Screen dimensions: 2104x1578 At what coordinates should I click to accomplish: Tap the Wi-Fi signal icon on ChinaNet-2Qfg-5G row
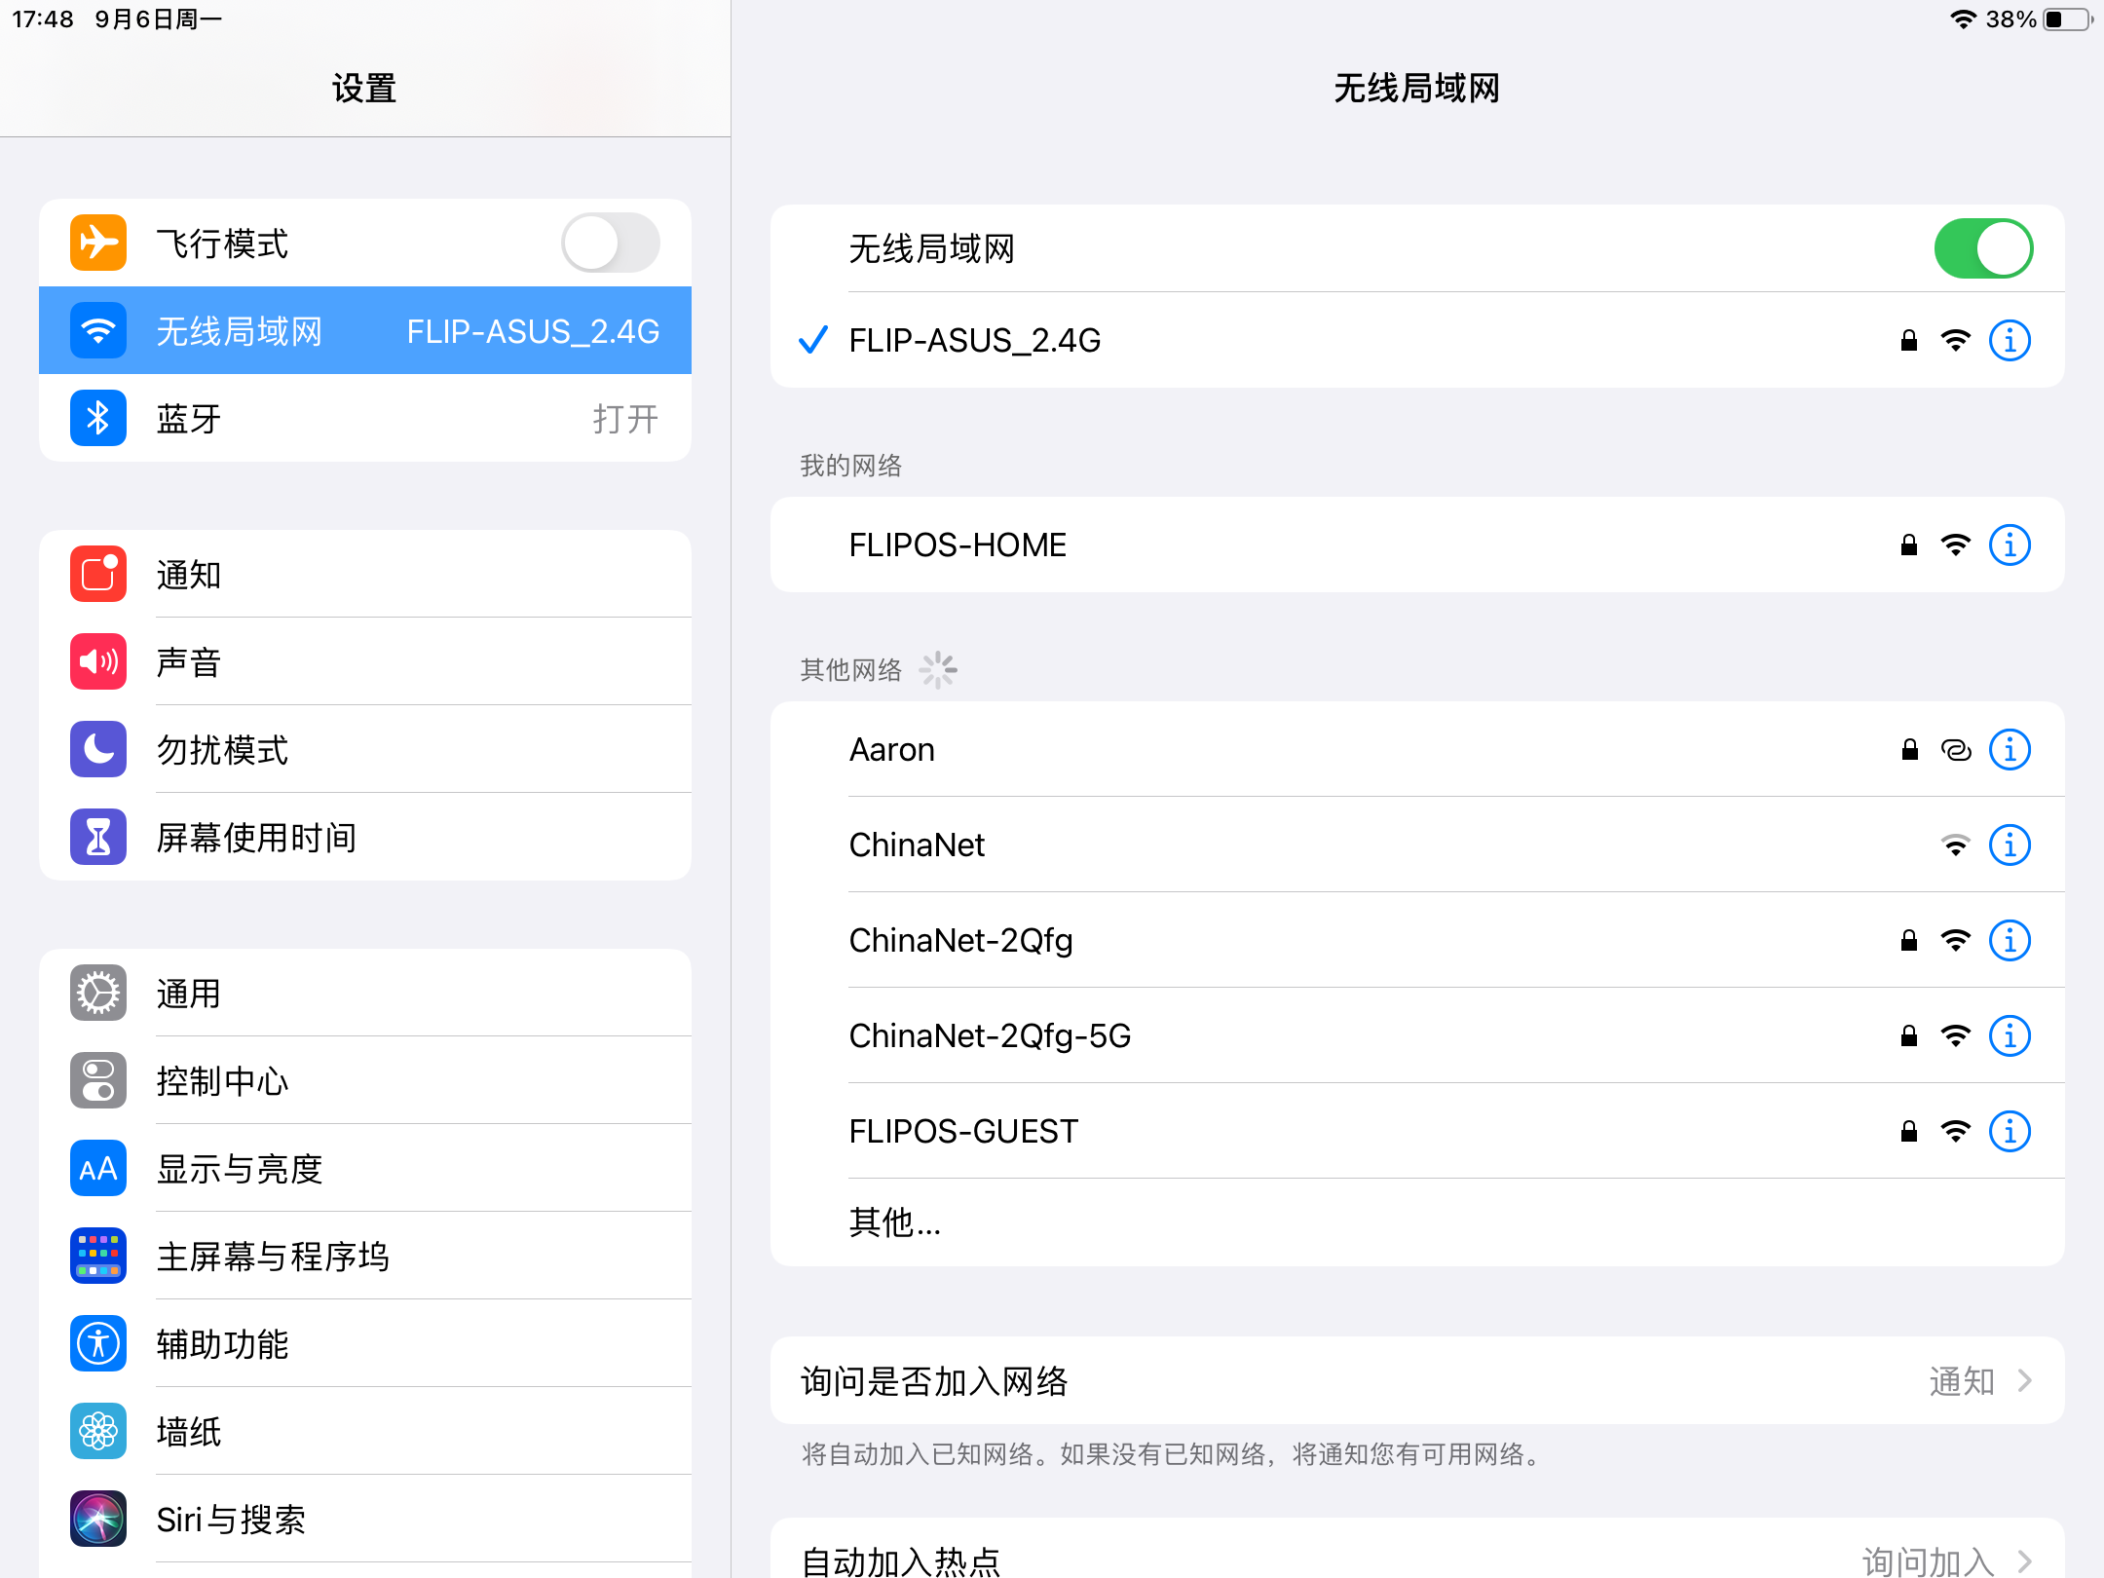(x=1956, y=1035)
